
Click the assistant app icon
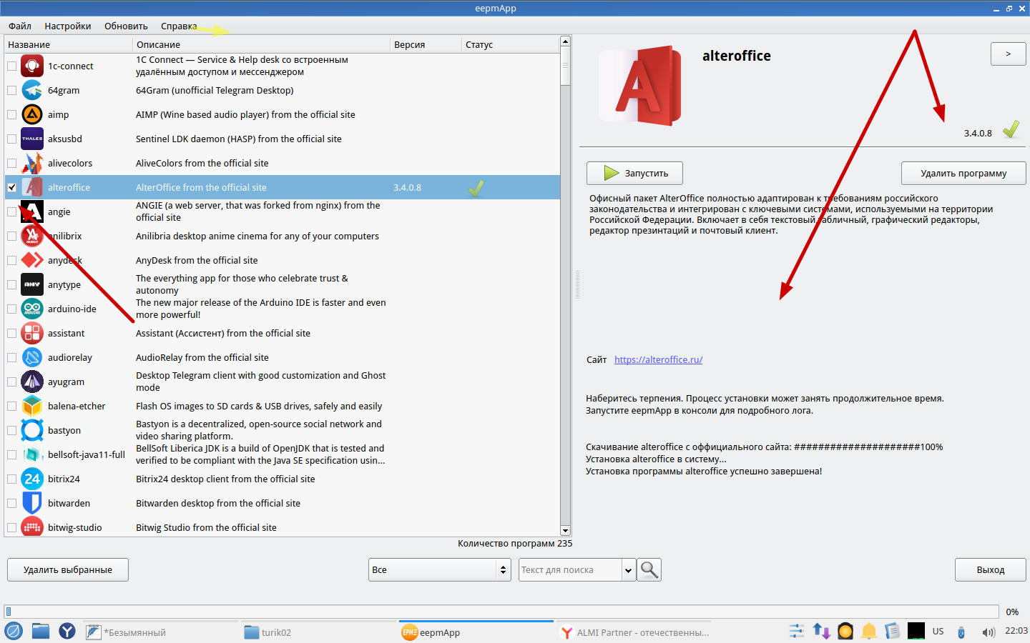pos(32,333)
